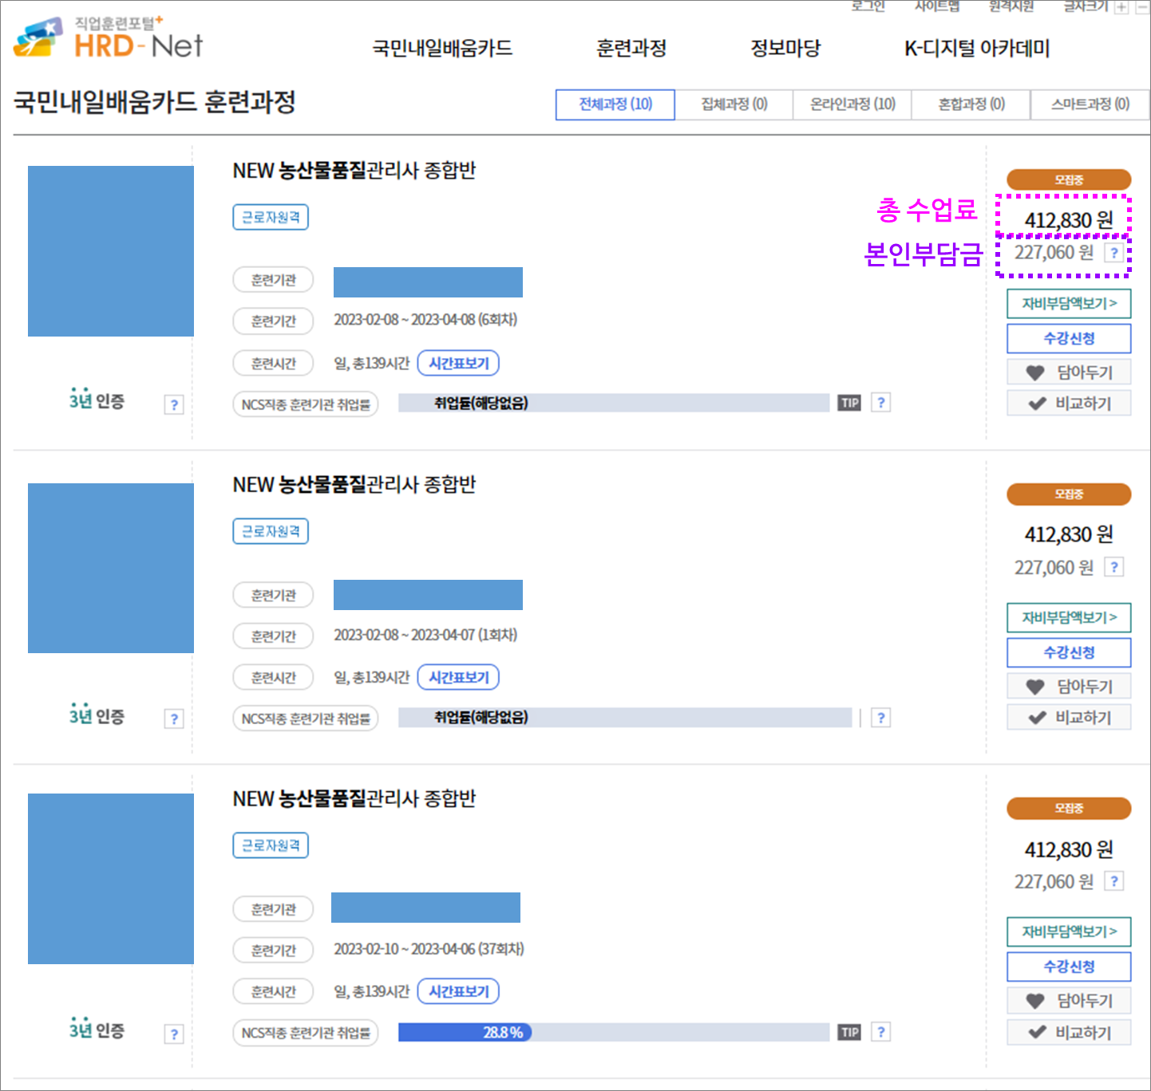The height and width of the screenshot is (1091, 1151).
Task: Click the 원격지원 link at top
Action: click(1011, 6)
